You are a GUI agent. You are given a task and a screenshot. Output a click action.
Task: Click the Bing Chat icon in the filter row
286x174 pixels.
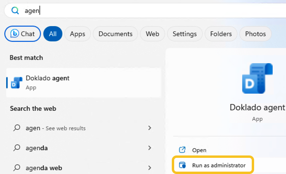pyautogui.click(x=15, y=34)
